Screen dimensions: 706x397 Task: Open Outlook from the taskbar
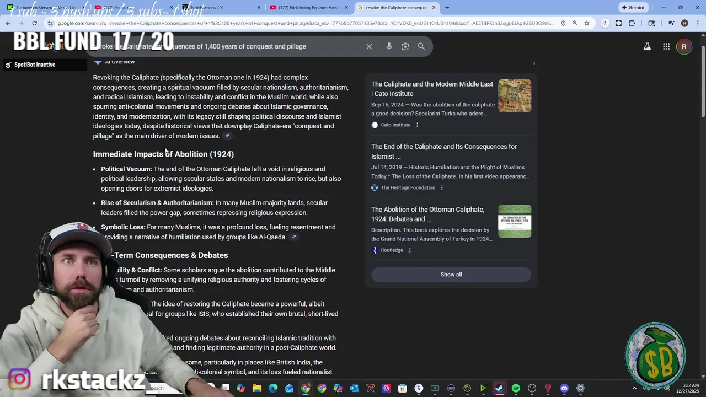point(354,389)
